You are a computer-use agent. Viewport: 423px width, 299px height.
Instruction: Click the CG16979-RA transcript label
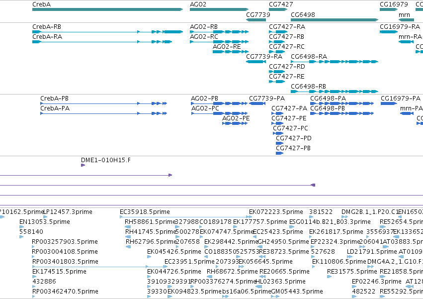pyautogui.click(x=400, y=27)
